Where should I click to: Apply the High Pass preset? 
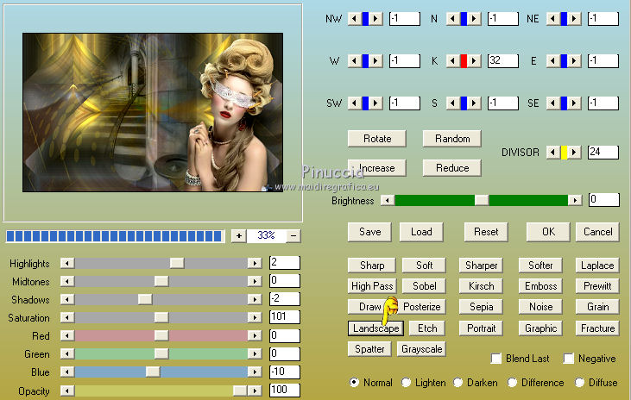372,286
